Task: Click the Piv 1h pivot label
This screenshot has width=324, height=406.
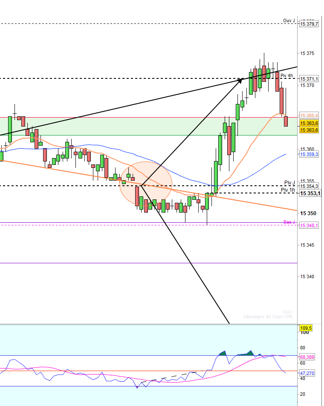Action: (288, 190)
